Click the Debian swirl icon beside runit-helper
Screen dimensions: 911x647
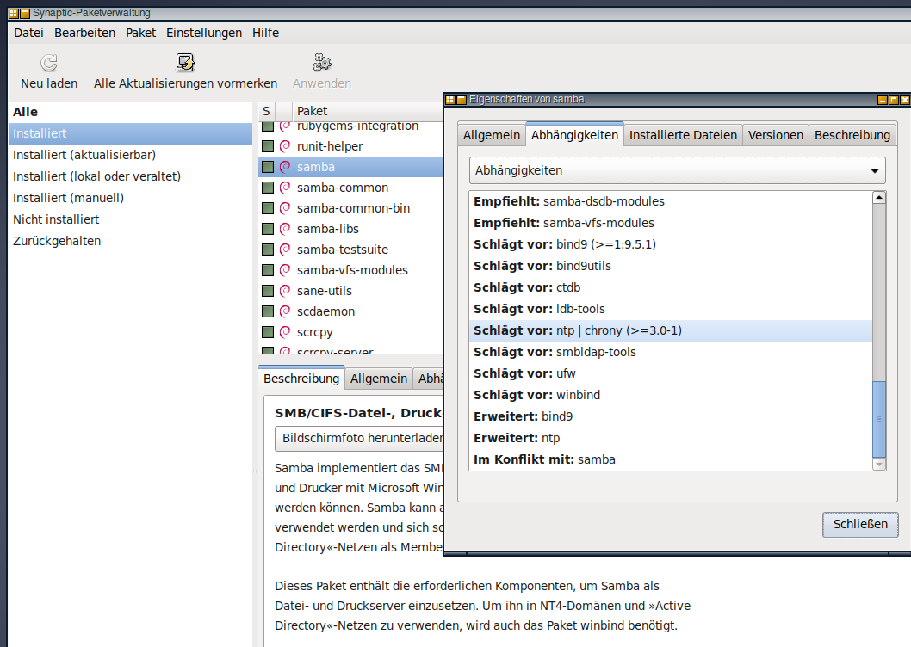[285, 146]
